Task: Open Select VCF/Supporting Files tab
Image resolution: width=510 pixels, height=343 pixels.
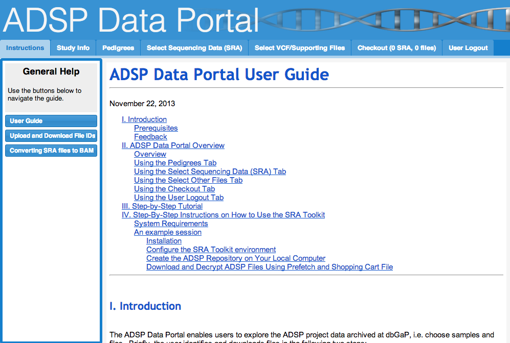Action: coord(300,47)
